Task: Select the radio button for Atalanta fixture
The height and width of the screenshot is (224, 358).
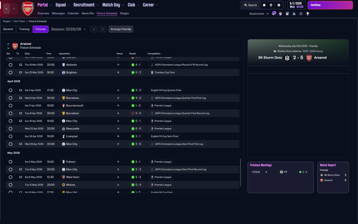Action: point(11,65)
